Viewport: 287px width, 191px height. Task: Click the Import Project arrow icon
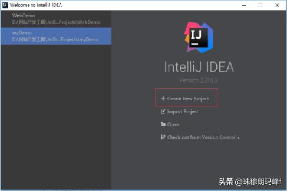click(163, 111)
